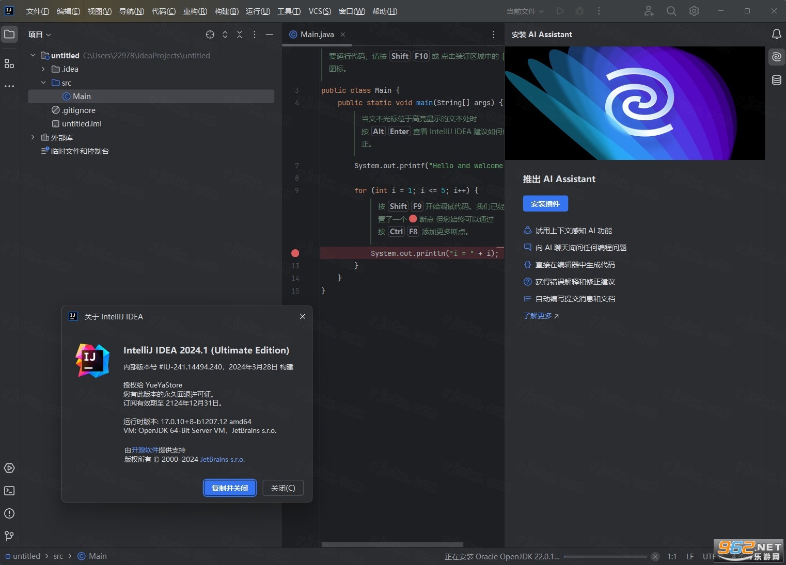Open the 编辑(E) menu
Screen dimensions: 786x565
69,11
